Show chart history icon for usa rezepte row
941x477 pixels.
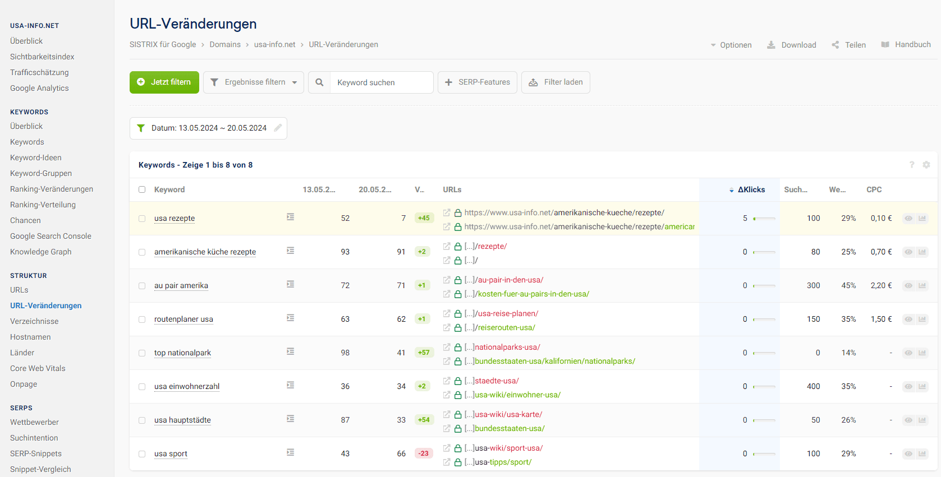922,218
